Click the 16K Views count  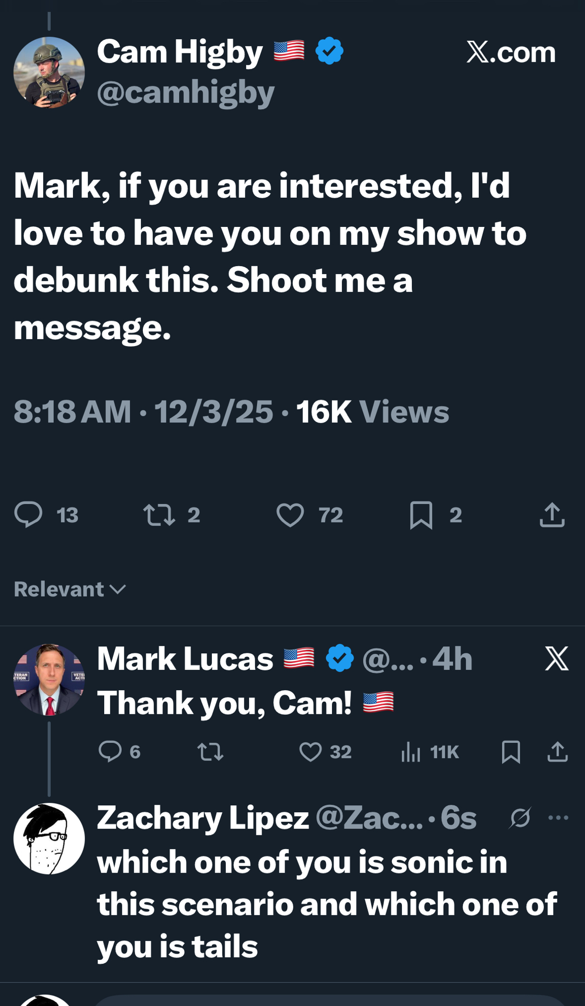point(372,412)
